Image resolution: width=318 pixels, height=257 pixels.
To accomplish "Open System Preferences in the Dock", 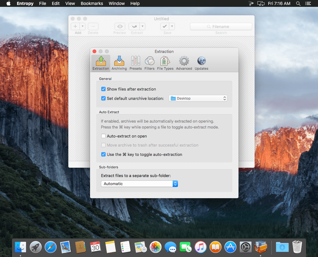I will point(245,247).
